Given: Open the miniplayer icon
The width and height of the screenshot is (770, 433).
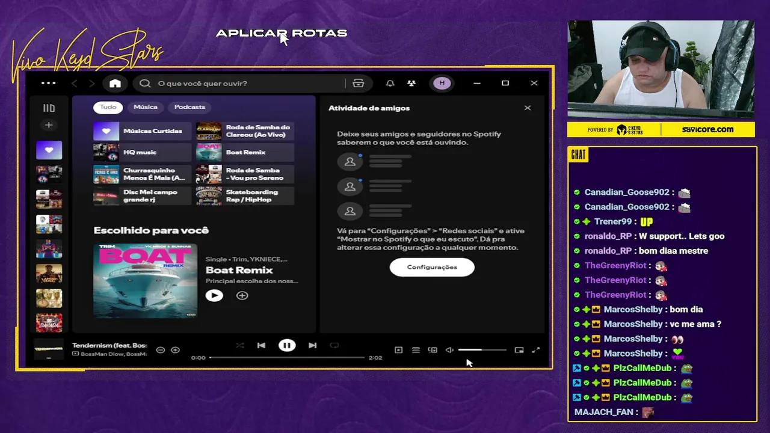Looking at the screenshot, I should [x=519, y=350].
